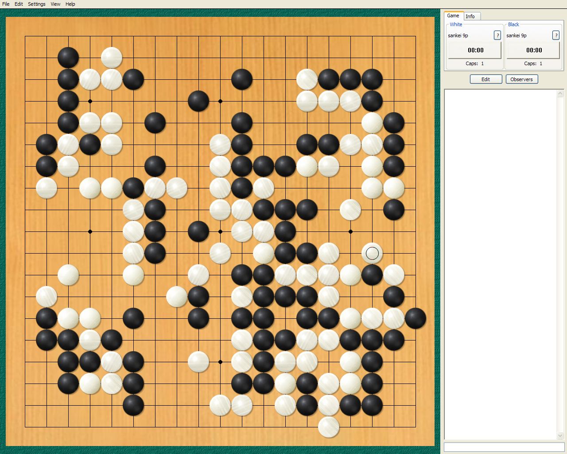Open the Help menu
The image size is (567, 454).
click(x=70, y=4)
